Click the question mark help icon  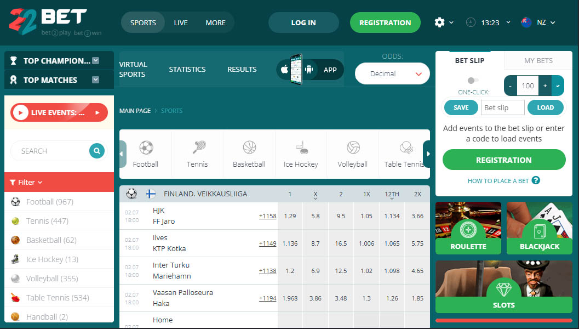(x=536, y=180)
